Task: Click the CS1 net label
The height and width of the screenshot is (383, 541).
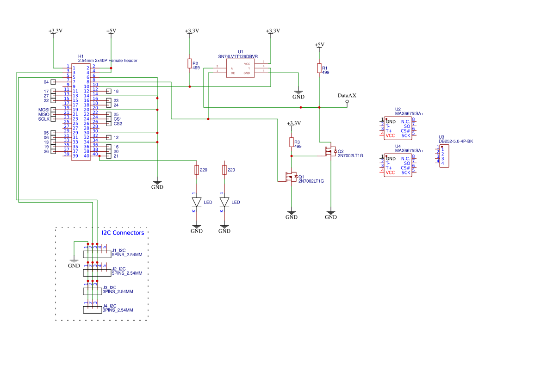Action: (x=118, y=119)
